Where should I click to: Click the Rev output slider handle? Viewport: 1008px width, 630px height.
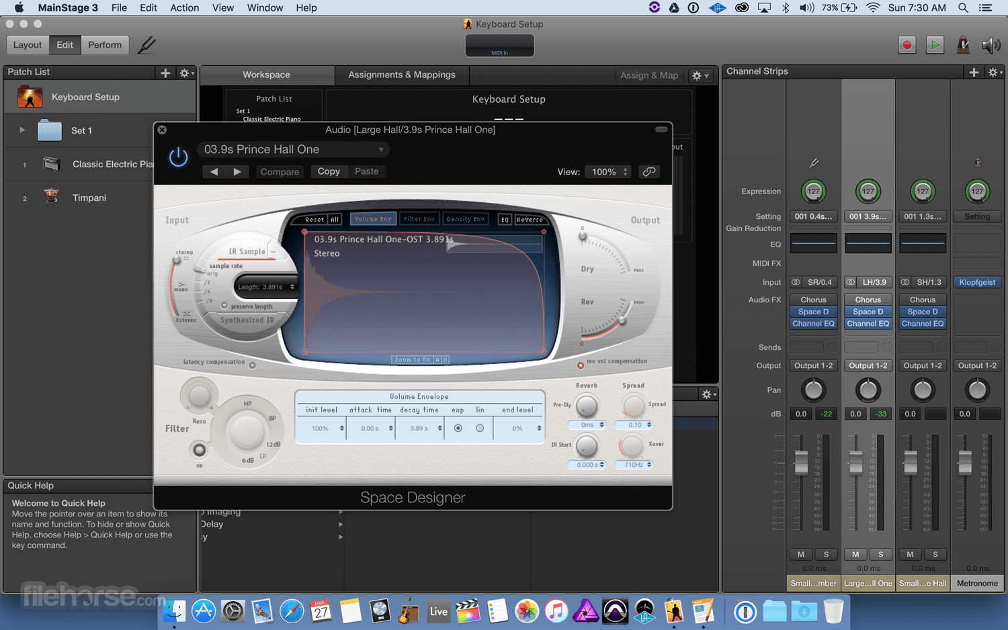pos(622,320)
